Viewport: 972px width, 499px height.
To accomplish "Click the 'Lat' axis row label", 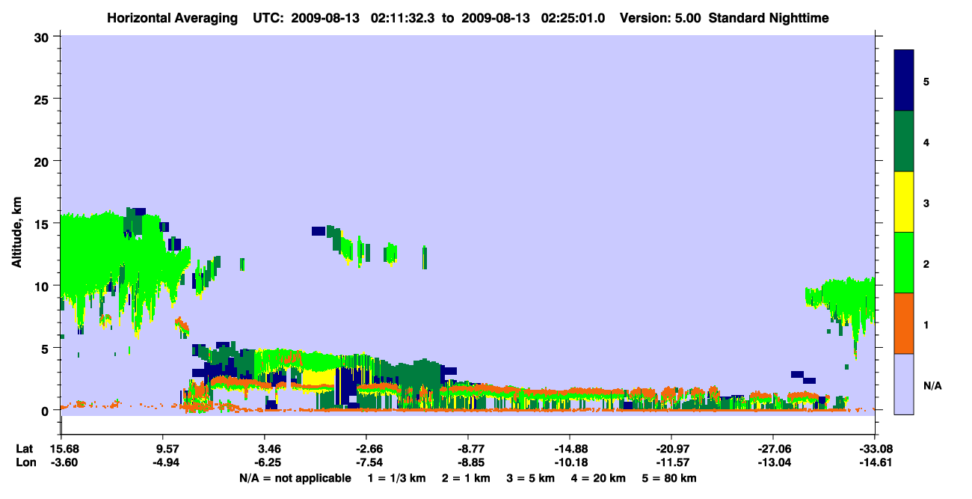I will 24,449.
